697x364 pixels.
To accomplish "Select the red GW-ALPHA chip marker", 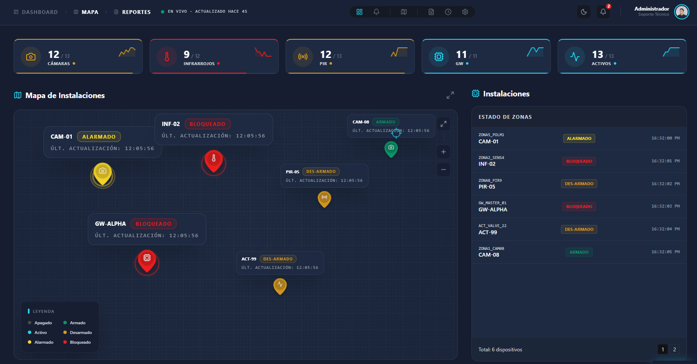I will (x=147, y=262).
